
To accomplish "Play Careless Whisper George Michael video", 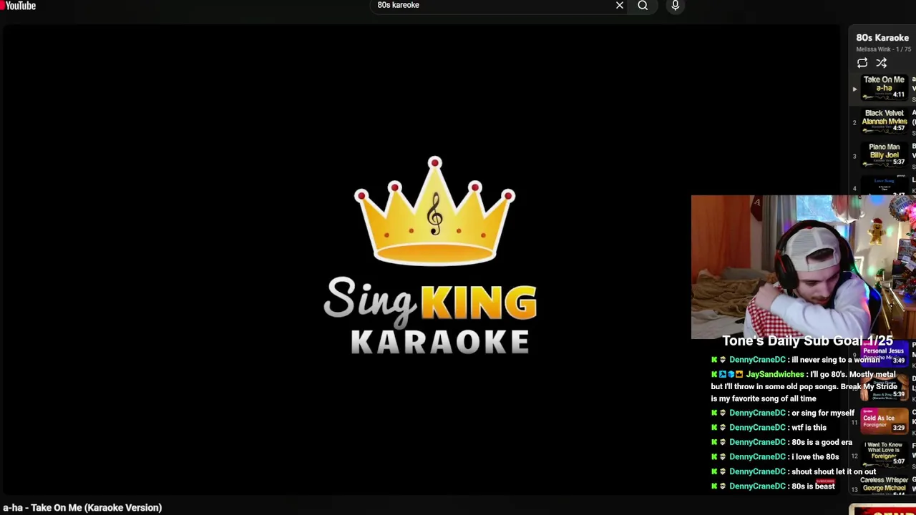I will coord(884,485).
